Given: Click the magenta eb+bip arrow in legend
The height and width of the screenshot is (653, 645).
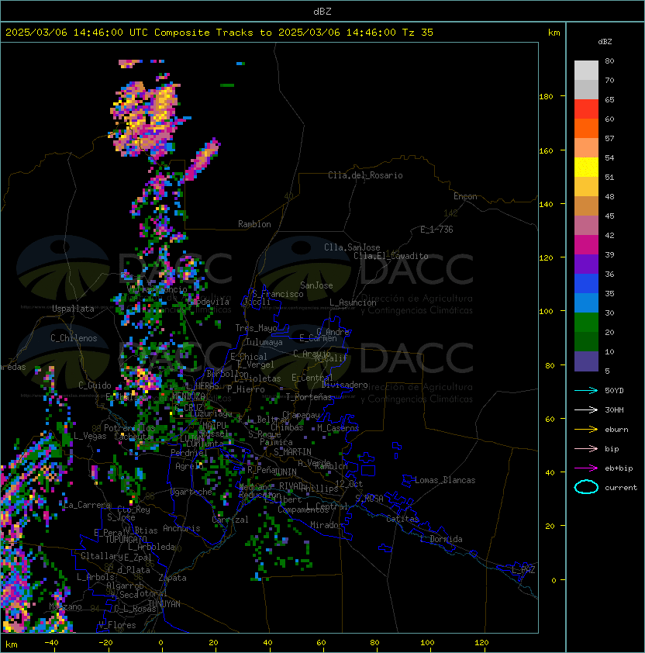Looking at the screenshot, I should pos(586,468).
